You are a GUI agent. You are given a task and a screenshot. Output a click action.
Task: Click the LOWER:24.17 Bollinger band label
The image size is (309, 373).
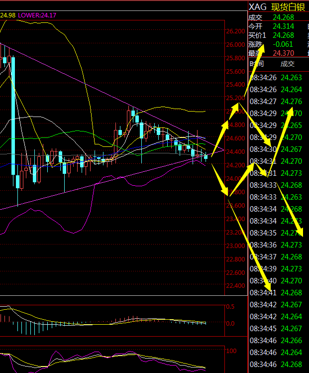coord(37,15)
